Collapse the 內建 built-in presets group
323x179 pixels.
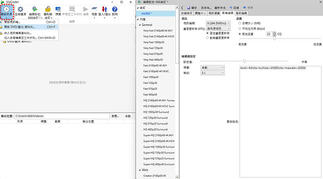tap(138, 19)
